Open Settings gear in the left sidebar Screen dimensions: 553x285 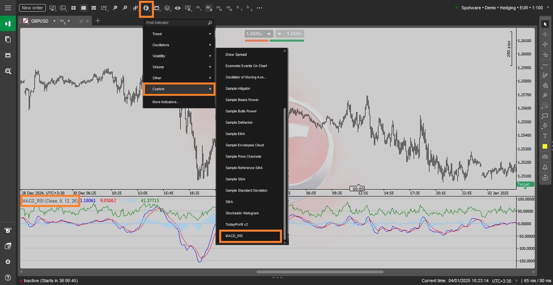point(8,262)
